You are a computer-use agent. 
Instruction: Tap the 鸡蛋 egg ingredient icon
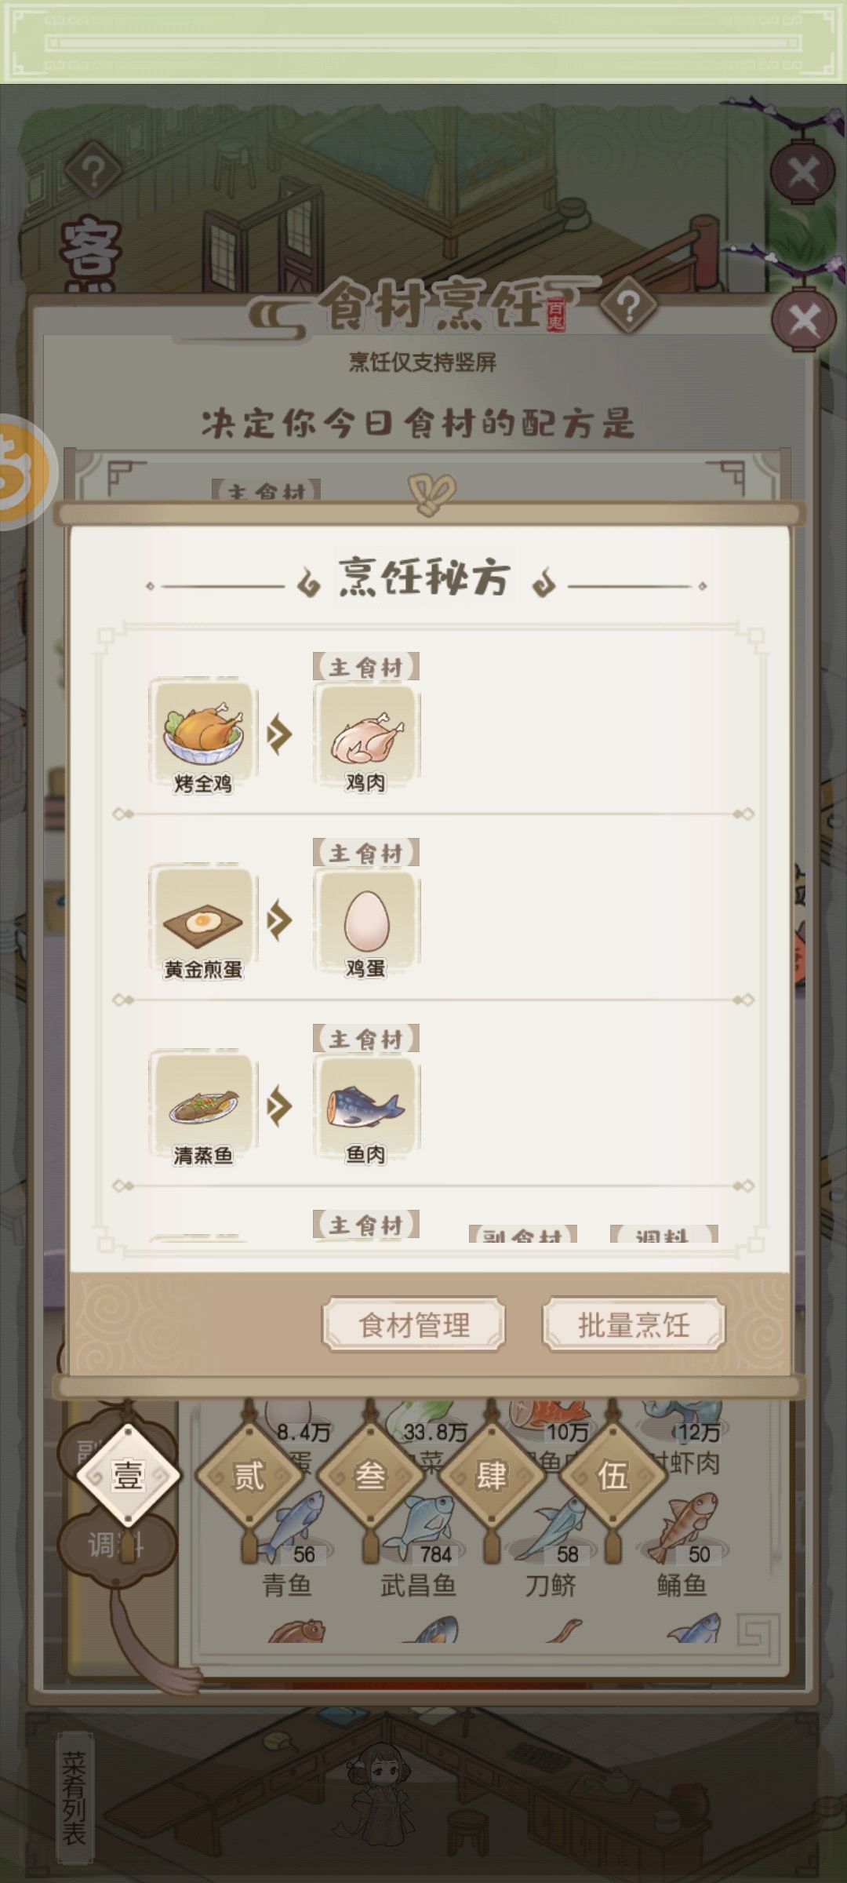pos(365,921)
